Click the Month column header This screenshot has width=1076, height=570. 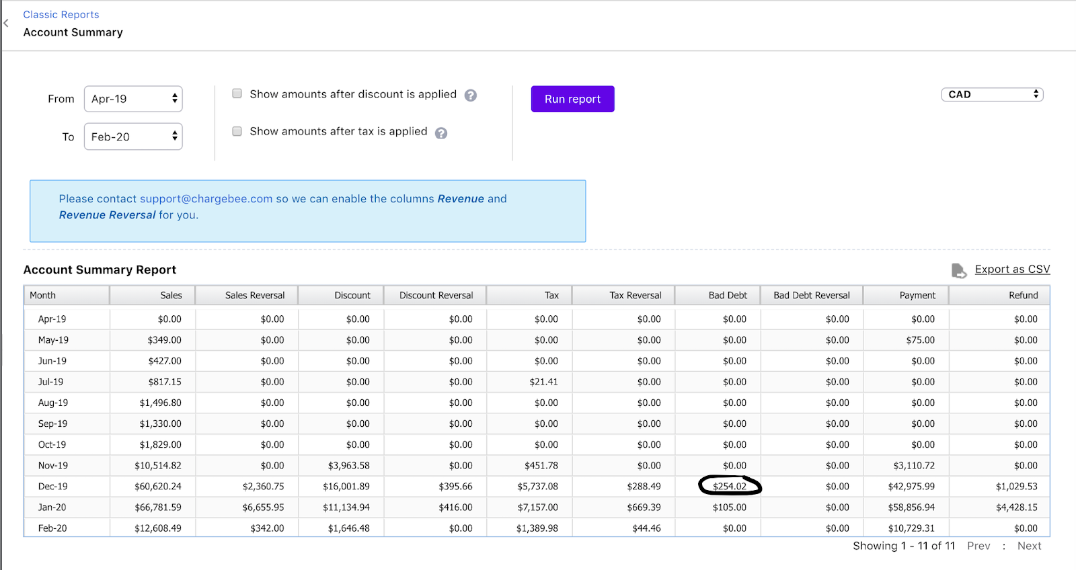43,295
